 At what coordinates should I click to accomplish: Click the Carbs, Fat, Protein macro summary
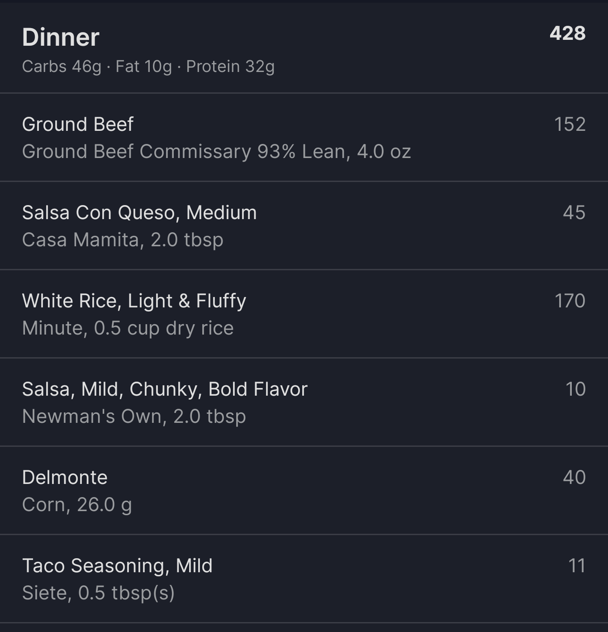pos(148,67)
